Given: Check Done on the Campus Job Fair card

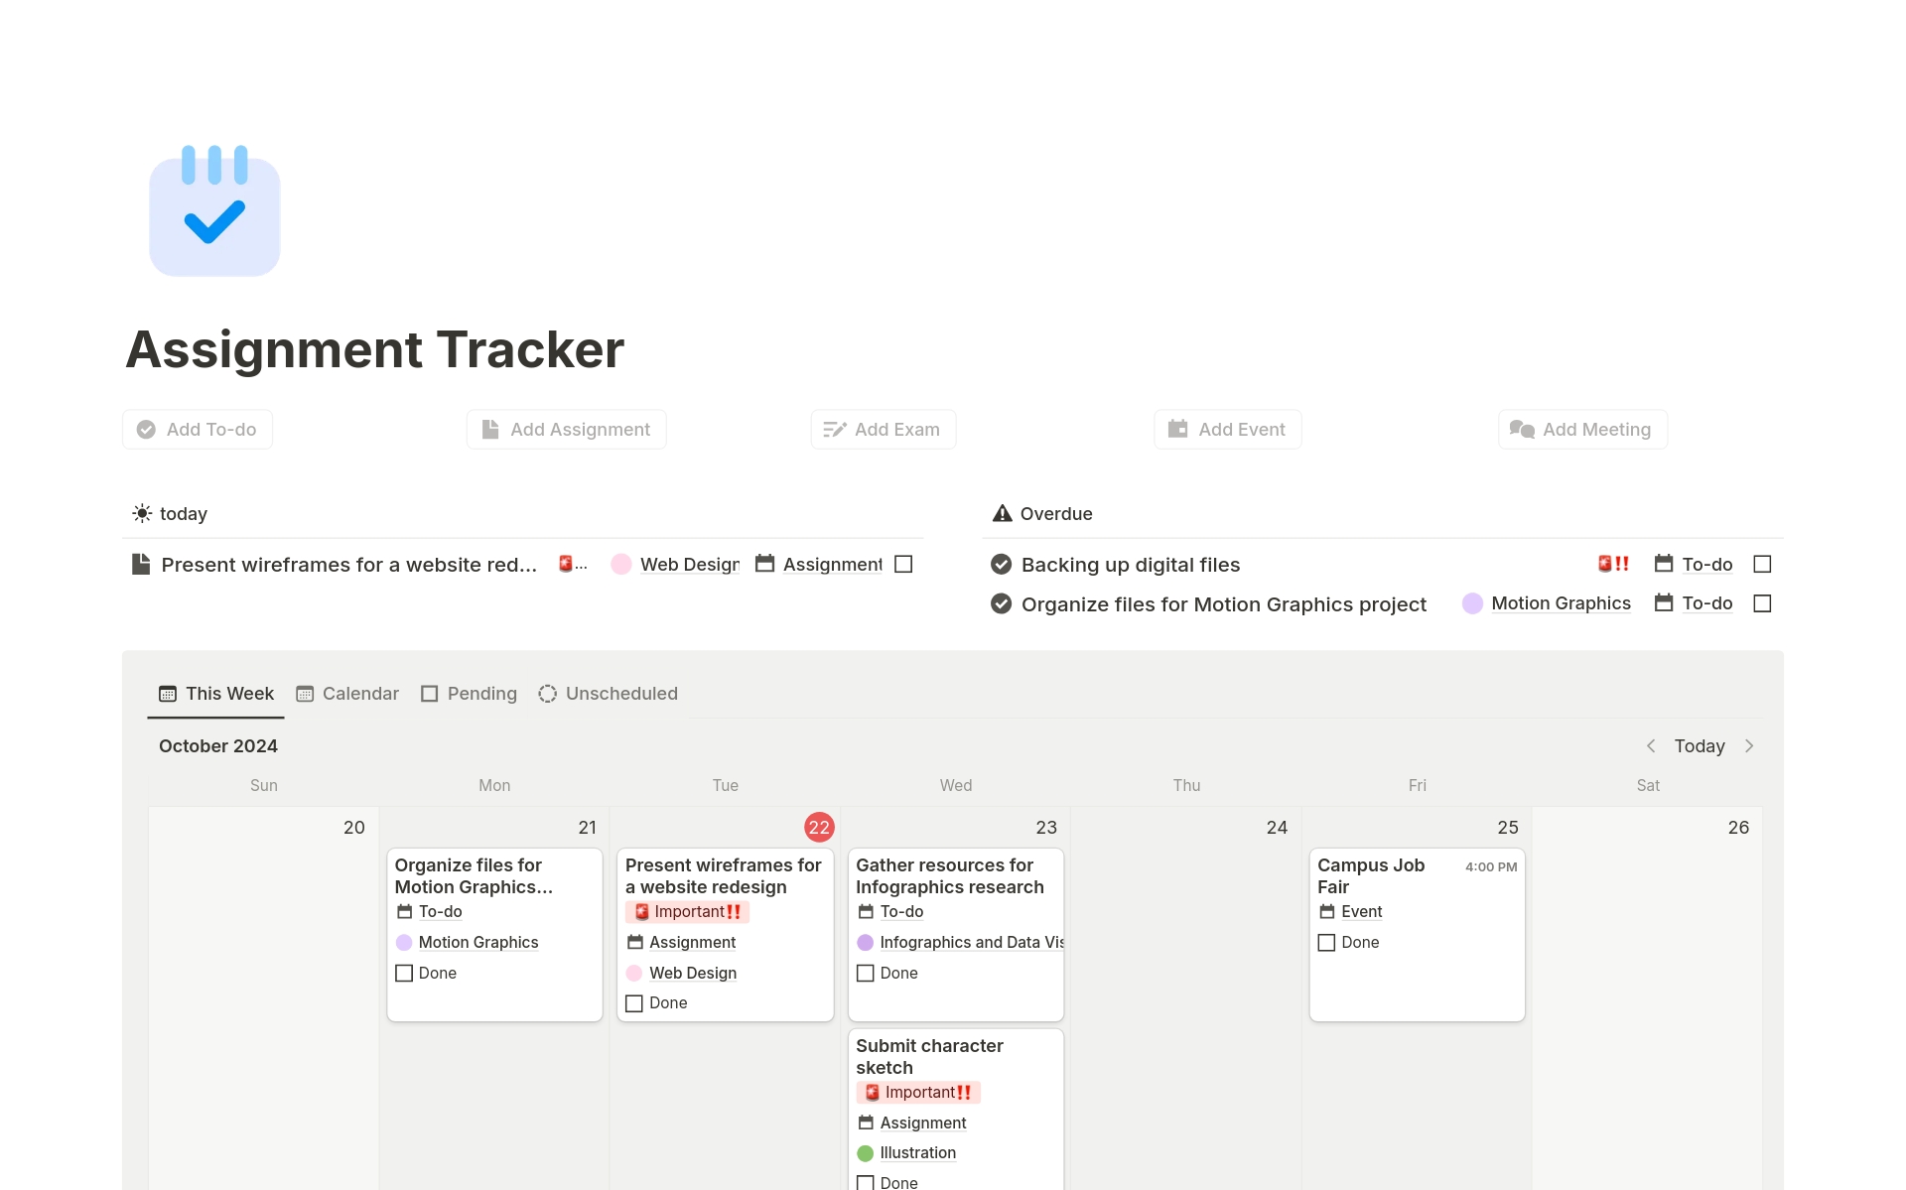Looking at the screenshot, I should (x=1327, y=942).
